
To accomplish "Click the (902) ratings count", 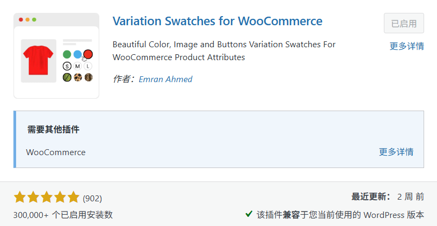I will [92, 198].
